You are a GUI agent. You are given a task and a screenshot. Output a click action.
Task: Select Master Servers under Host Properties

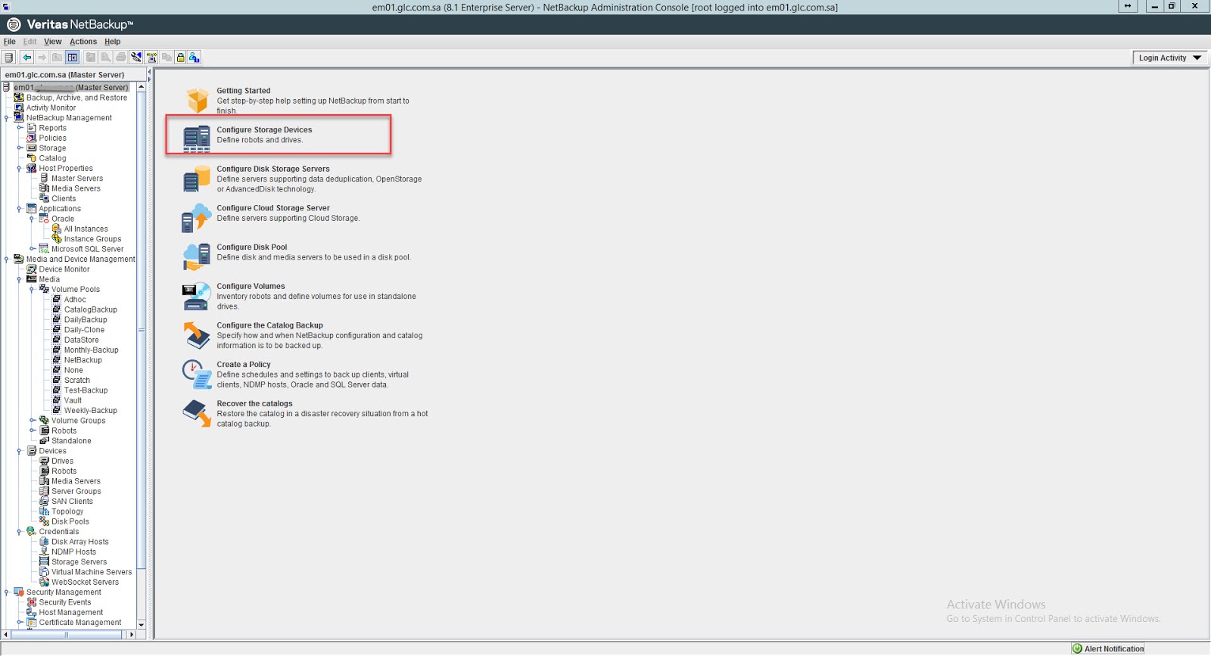click(x=77, y=179)
